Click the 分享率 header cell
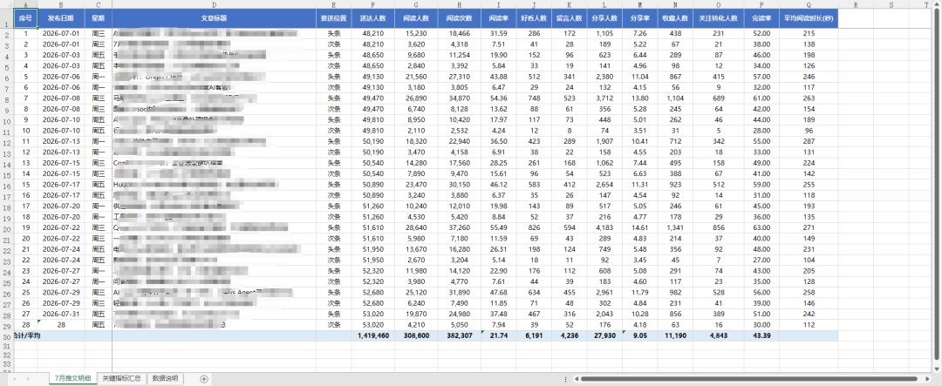This screenshot has height=386, width=942. click(x=639, y=18)
